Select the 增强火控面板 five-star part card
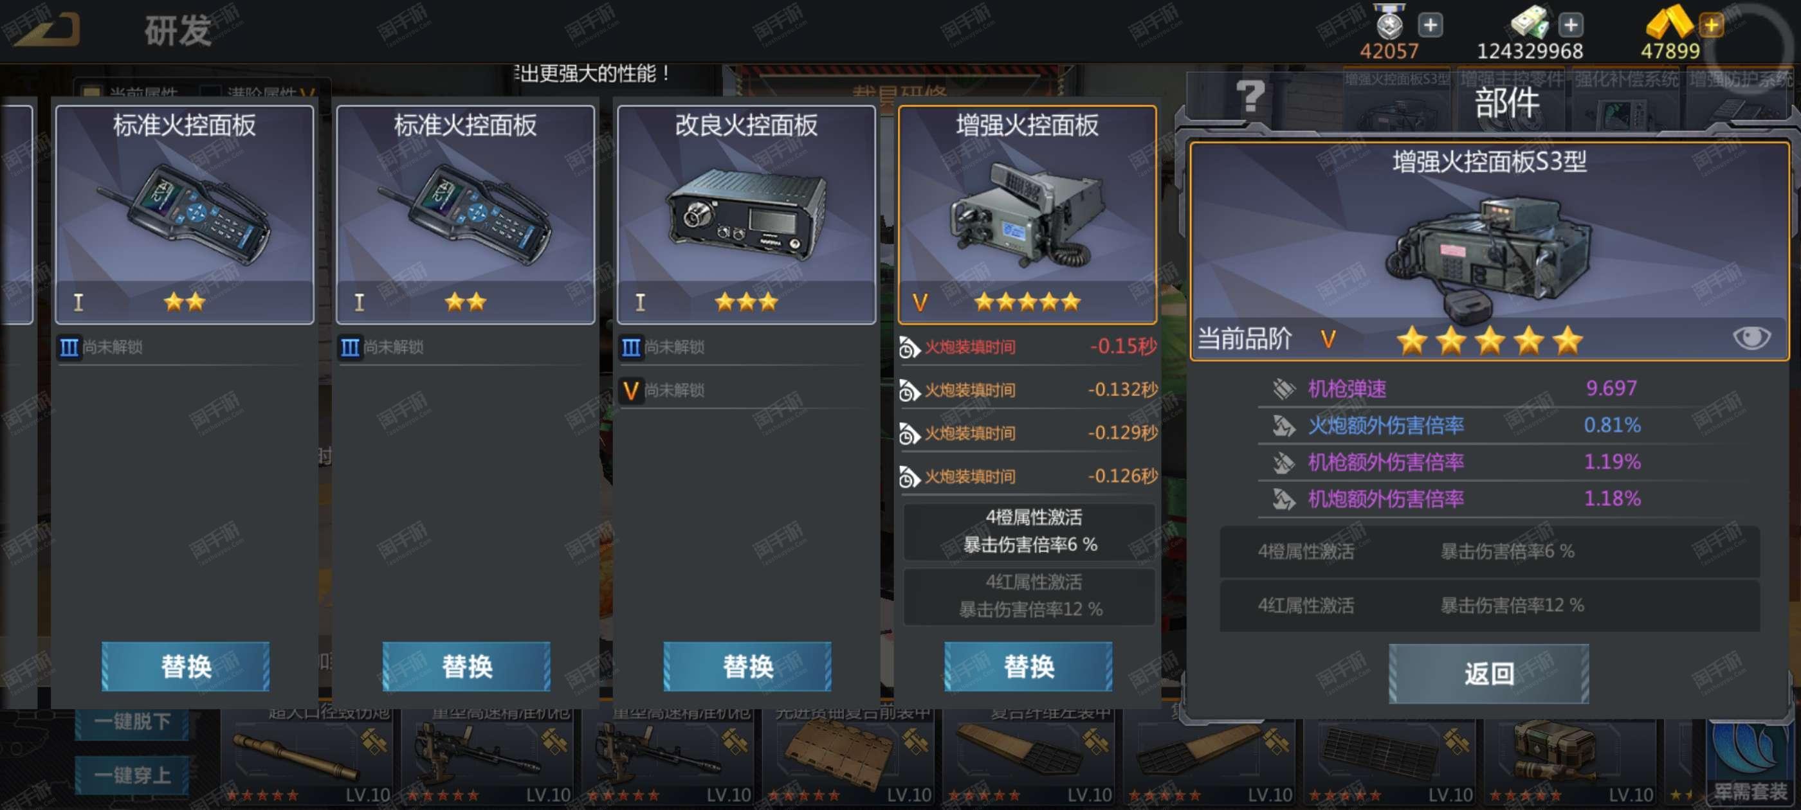1801x810 pixels. pos(1027,214)
